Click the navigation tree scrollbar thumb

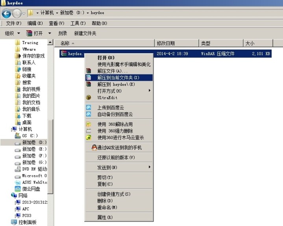50,157
